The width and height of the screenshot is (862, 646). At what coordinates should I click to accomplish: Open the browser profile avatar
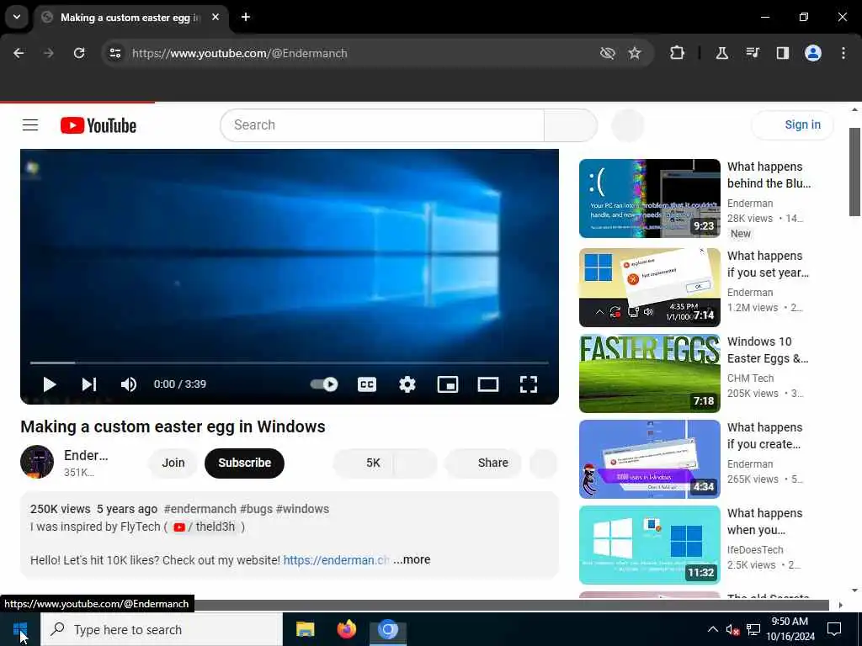(x=813, y=53)
